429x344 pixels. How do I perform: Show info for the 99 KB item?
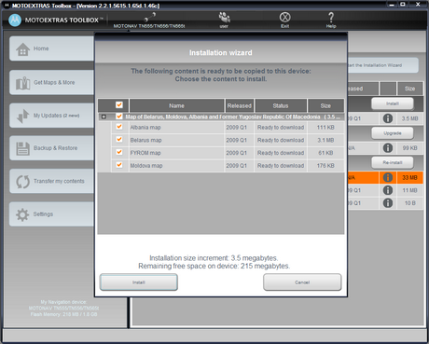pyautogui.click(x=388, y=148)
